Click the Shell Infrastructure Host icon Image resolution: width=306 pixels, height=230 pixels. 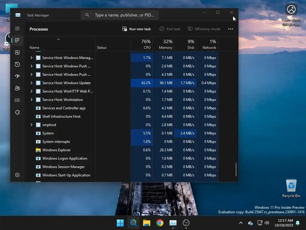tap(38, 116)
